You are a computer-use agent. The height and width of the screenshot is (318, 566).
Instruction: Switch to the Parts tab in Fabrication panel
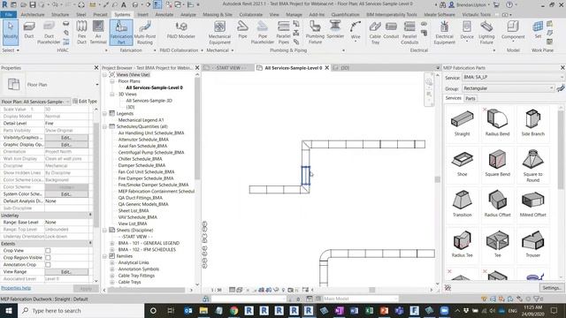pyautogui.click(x=470, y=98)
